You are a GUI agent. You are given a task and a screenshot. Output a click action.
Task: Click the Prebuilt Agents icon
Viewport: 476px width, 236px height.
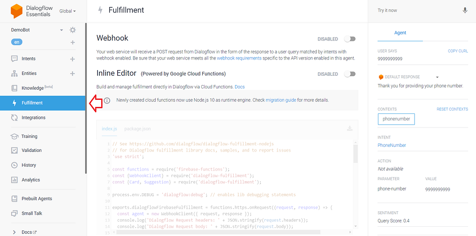(x=14, y=199)
